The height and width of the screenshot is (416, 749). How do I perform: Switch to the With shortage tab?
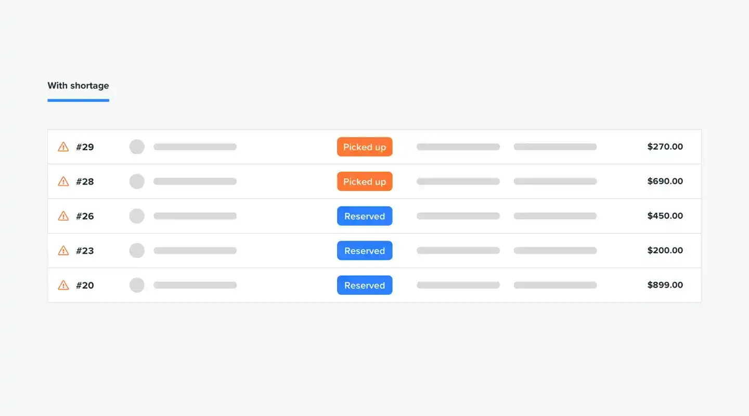[x=78, y=86]
